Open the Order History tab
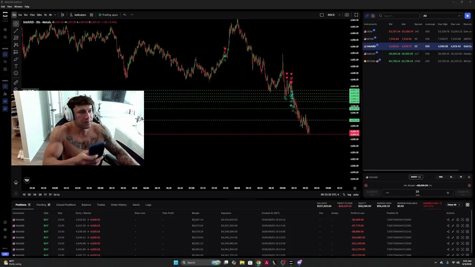 coord(119,205)
